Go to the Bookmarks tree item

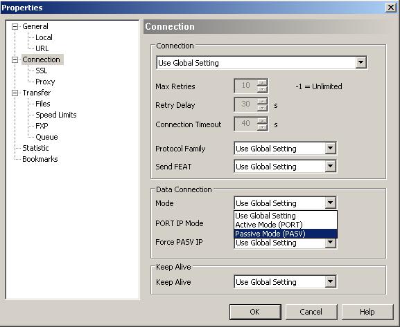click(x=40, y=159)
